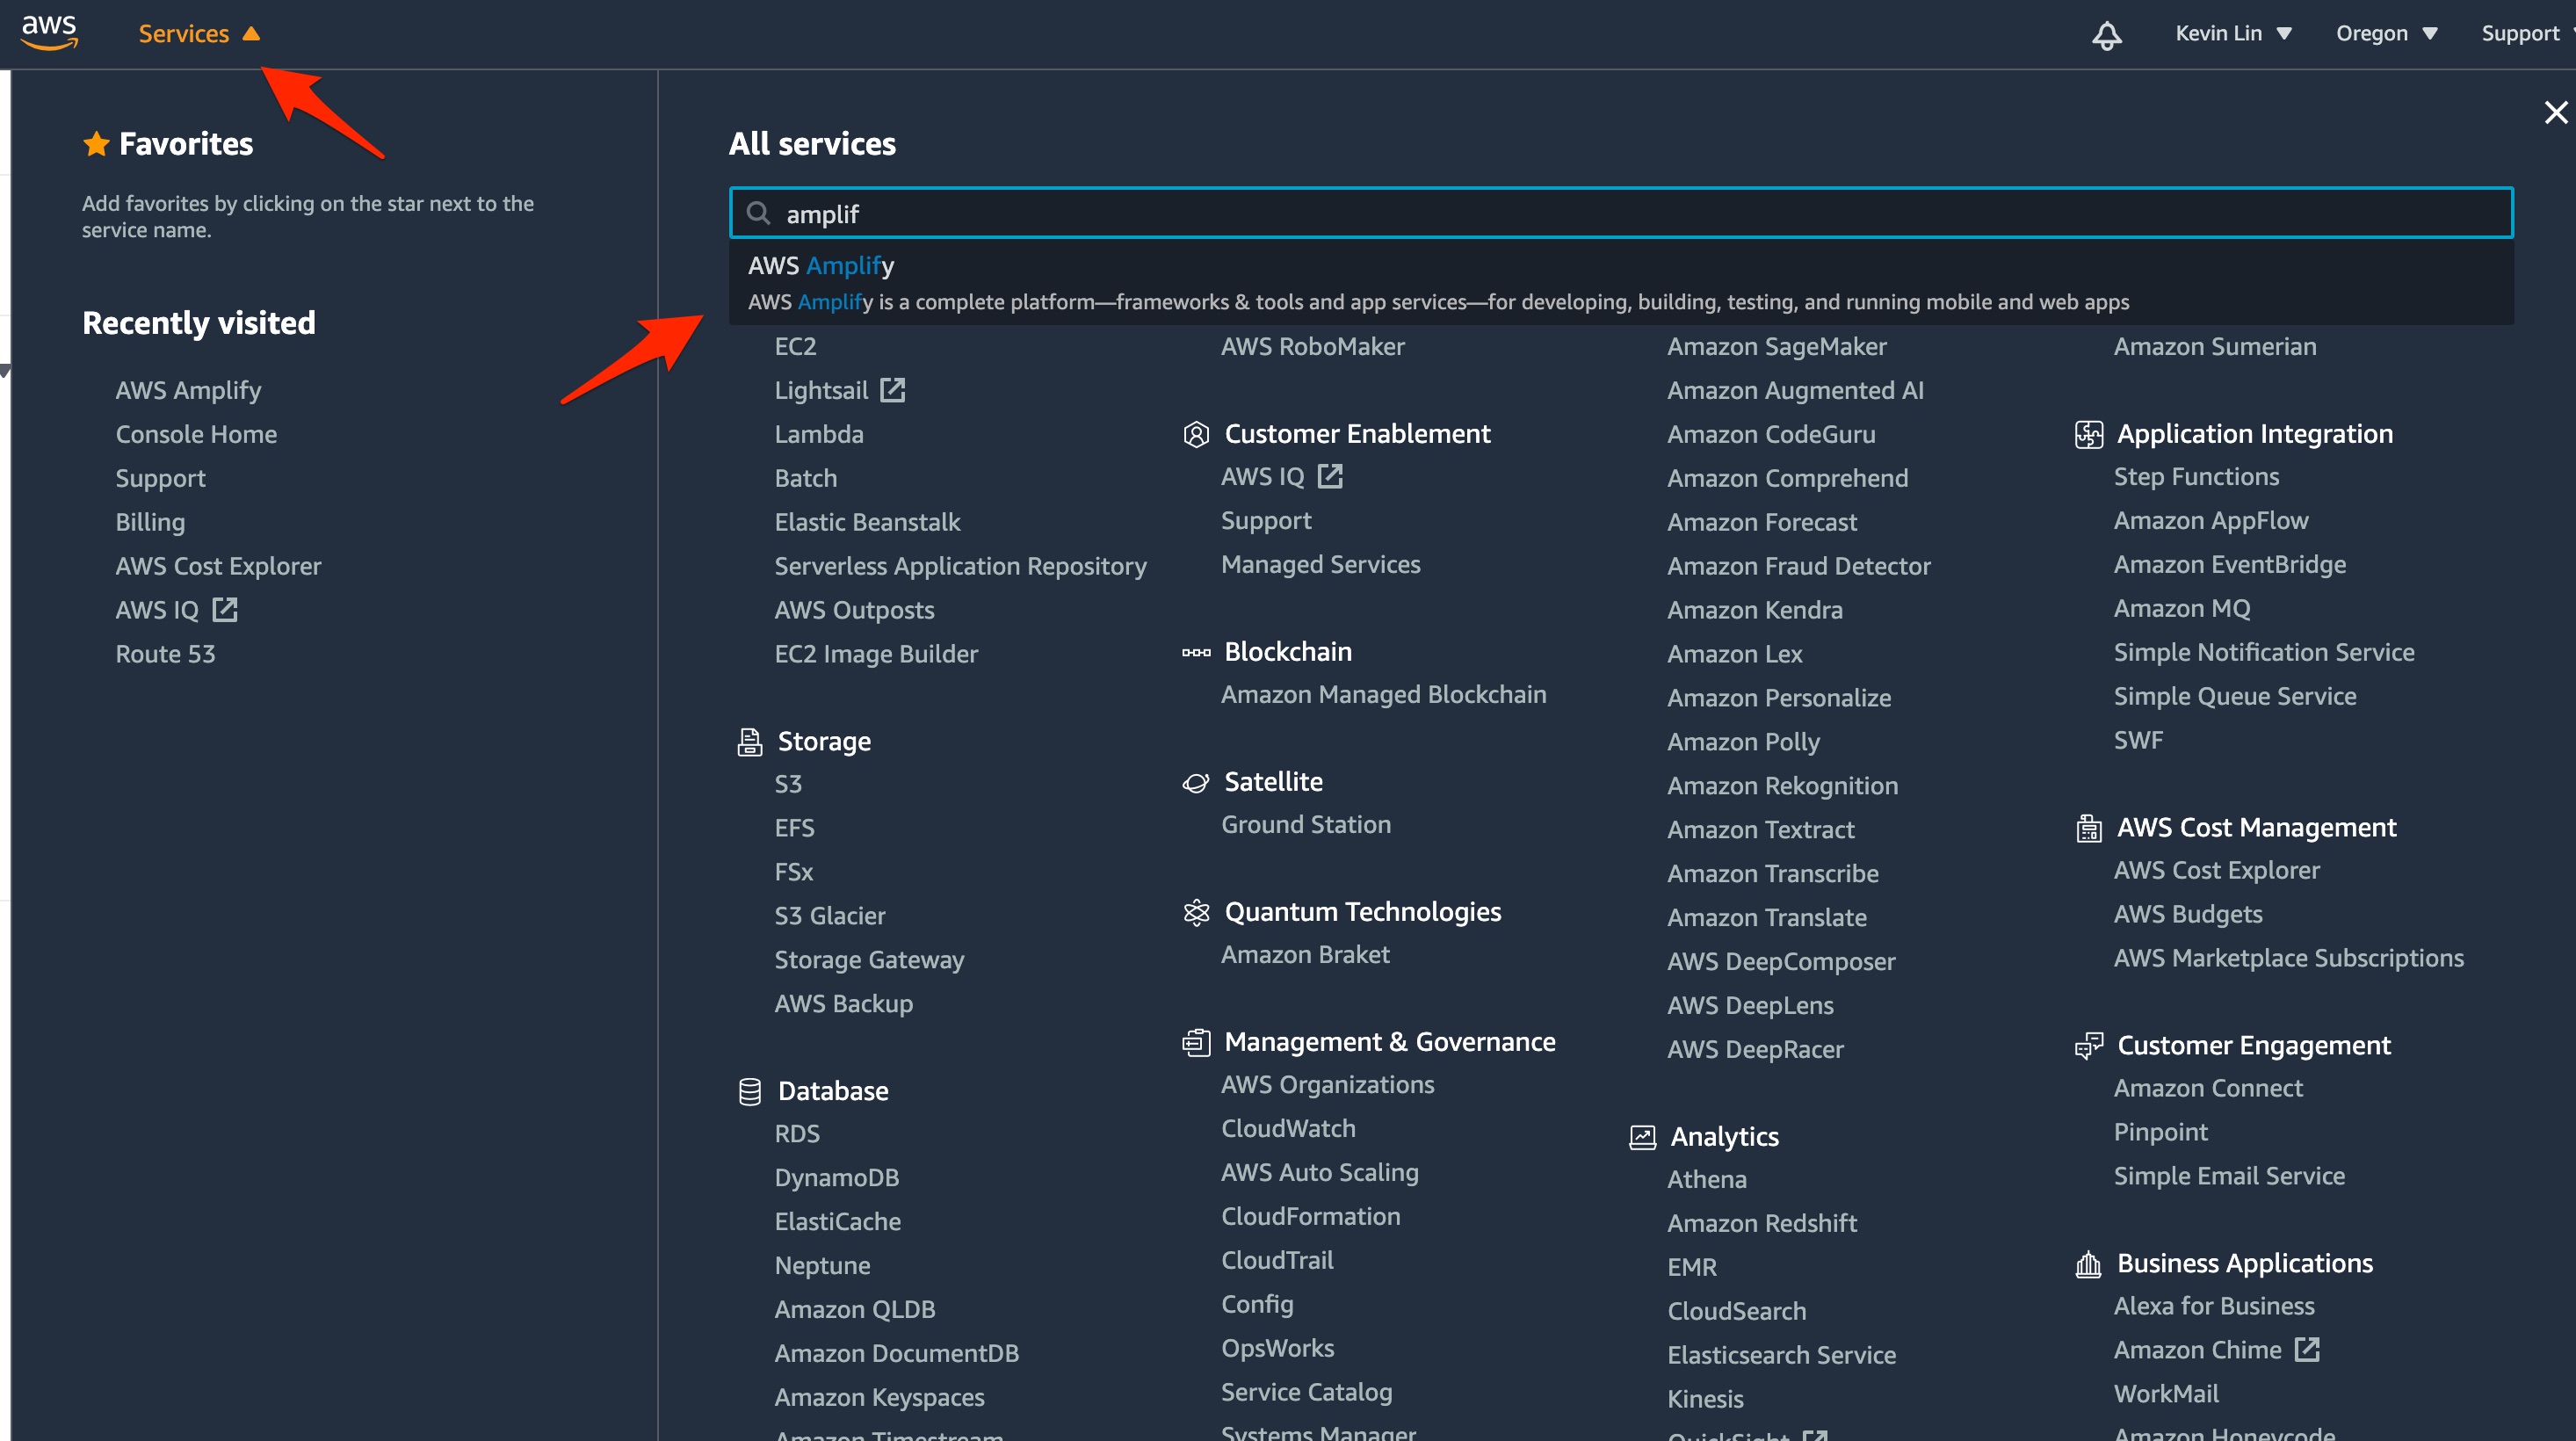
Task: Click the Database category icon
Action: (749, 1091)
